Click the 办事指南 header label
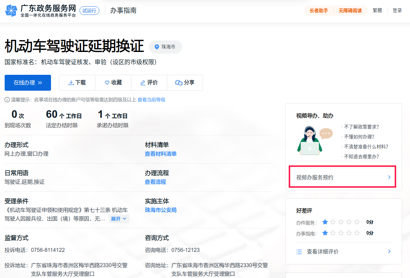 tap(123, 11)
